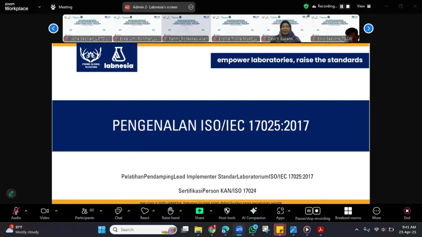Launch the AI Companion
Viewport: 422px width, 237px height.
click(x=253, y=214)
